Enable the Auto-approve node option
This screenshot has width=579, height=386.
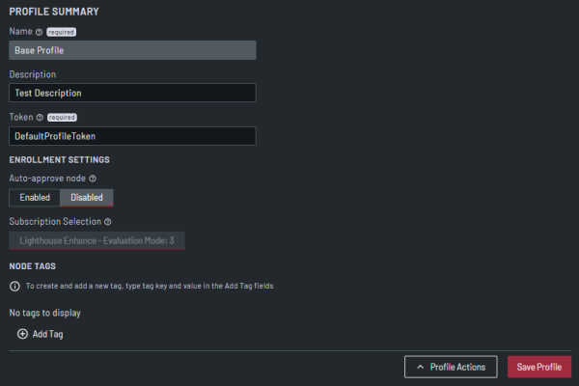35,198
